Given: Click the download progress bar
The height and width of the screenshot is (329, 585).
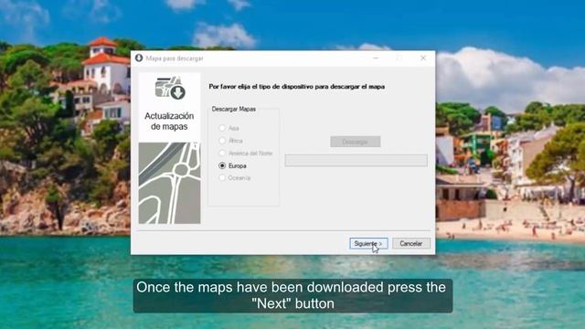Looking at the screenshot, I should (356, 161).
